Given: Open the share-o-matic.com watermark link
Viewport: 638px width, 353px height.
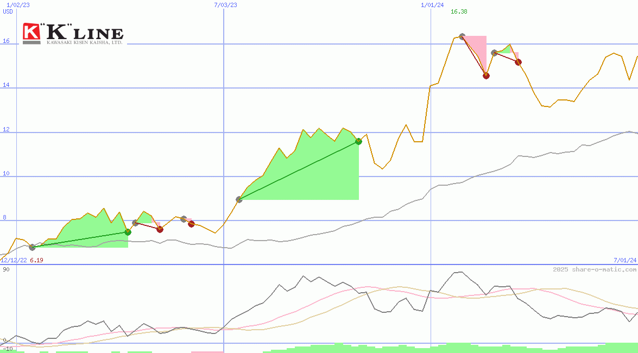Looking at the screenshot, I should (x=595, y=269).
